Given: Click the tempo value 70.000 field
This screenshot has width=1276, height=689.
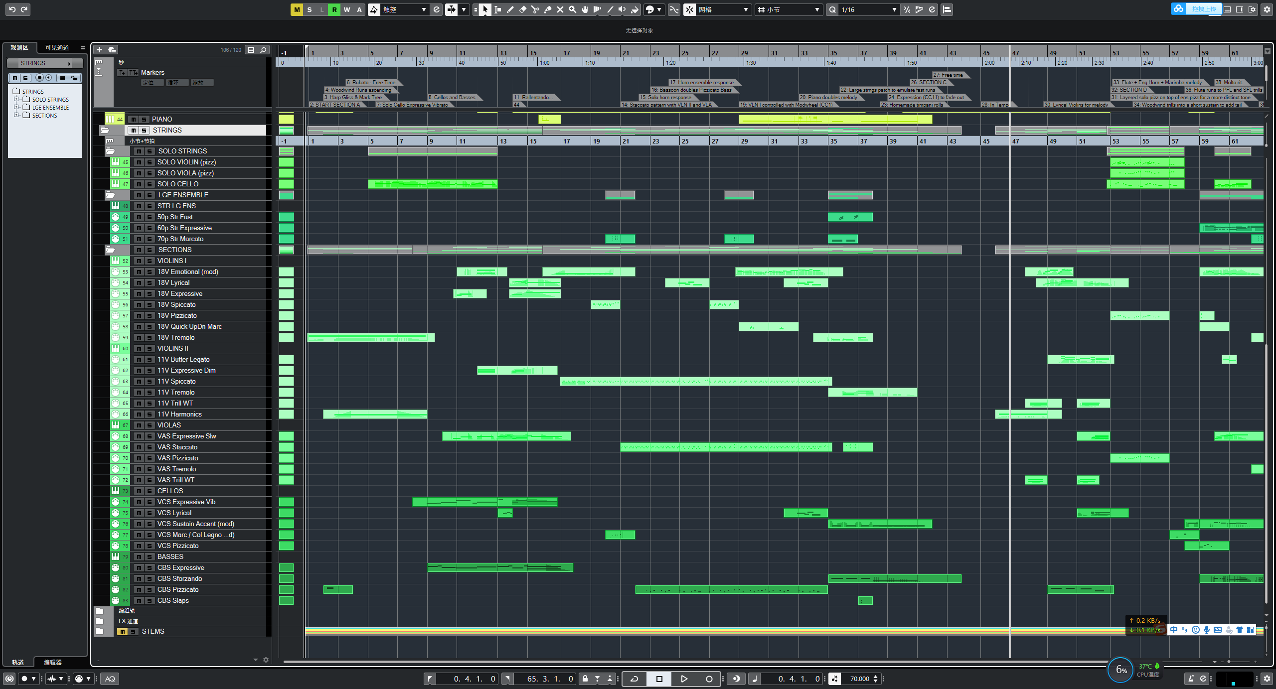Looking at the screenshot, I should [859, 679].
